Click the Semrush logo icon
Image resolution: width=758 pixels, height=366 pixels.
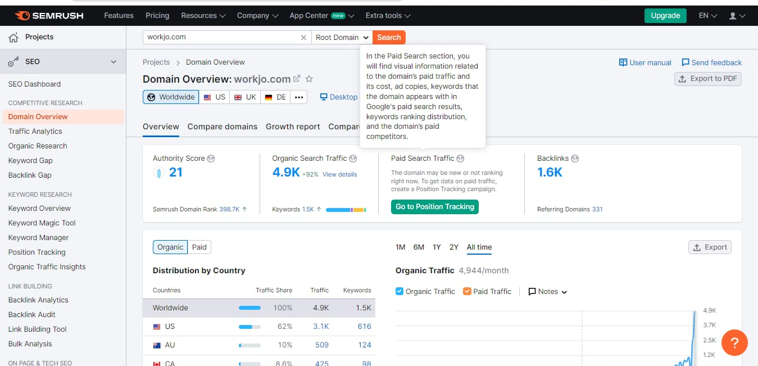[22, 16]
